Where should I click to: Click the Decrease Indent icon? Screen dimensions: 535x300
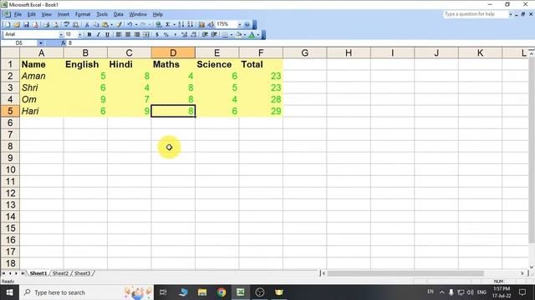[x=205, y=34]
